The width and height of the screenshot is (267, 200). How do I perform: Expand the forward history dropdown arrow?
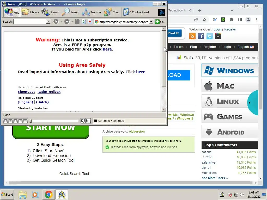(x=72, y=22)
